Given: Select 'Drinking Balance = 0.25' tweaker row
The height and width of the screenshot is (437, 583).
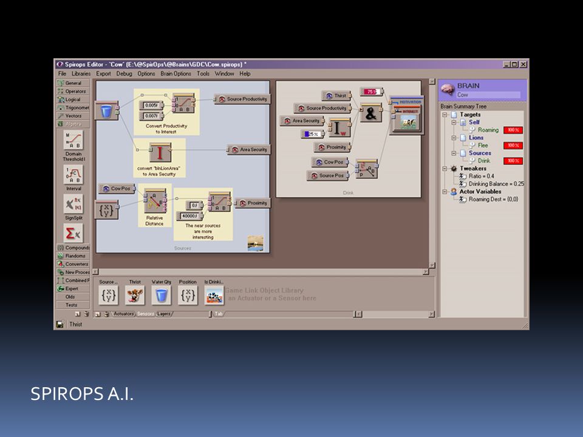Looking at the screenshot, I should click(x=491, y=184).
